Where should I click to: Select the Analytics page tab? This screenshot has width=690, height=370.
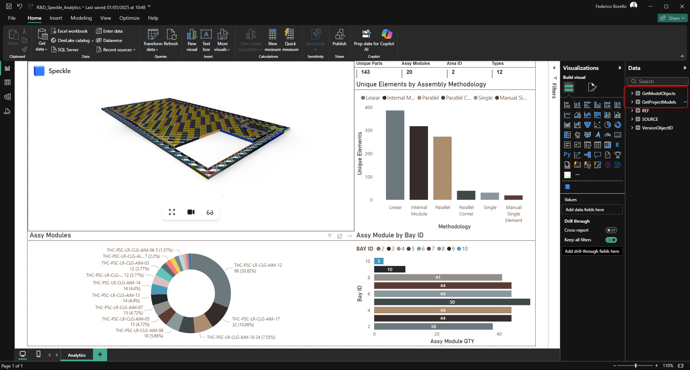(x=77, y=355)
